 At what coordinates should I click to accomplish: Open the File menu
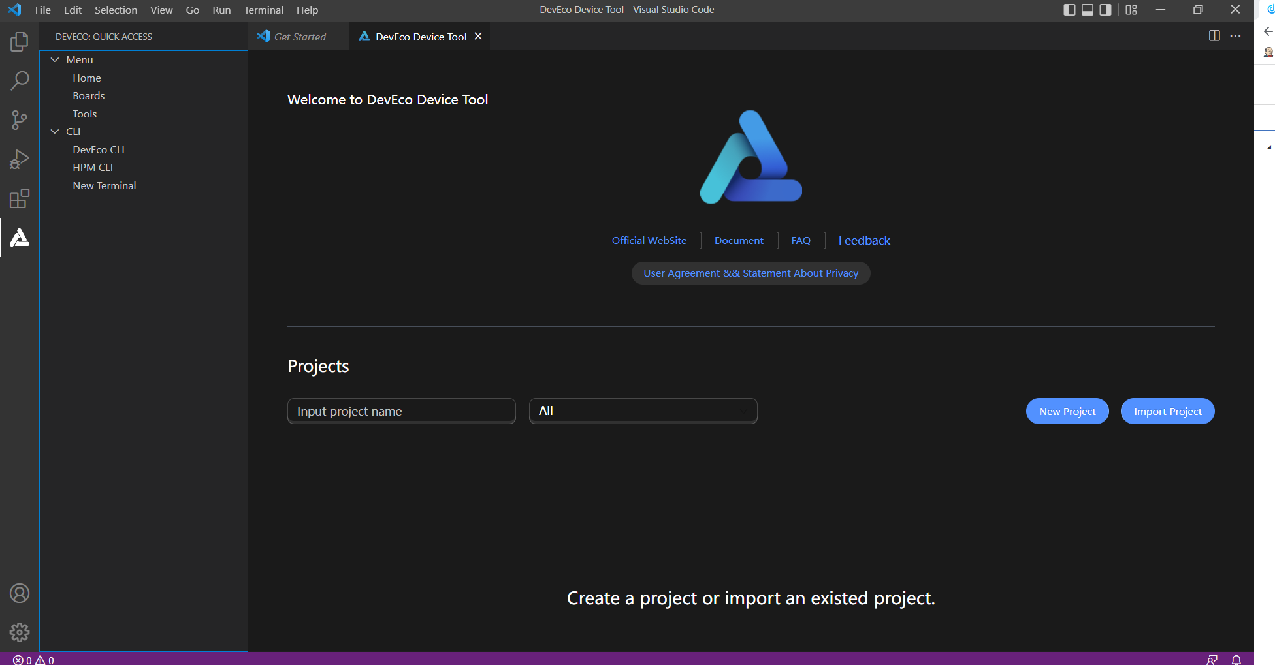click(x=43, y=10)
